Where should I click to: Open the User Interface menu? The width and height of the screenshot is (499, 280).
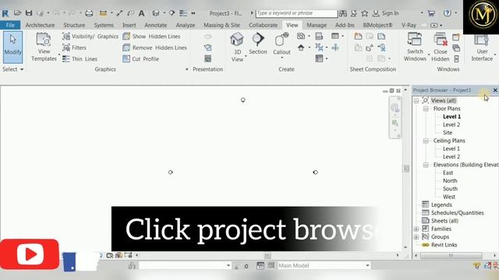tap(482, 47)
